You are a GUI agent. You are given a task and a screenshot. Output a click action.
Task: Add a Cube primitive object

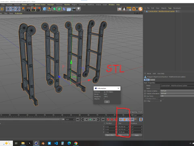[44, 9]
